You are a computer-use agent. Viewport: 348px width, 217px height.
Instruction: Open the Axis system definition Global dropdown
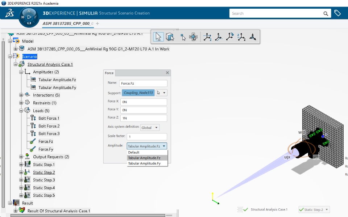click(x=150, y=128)
